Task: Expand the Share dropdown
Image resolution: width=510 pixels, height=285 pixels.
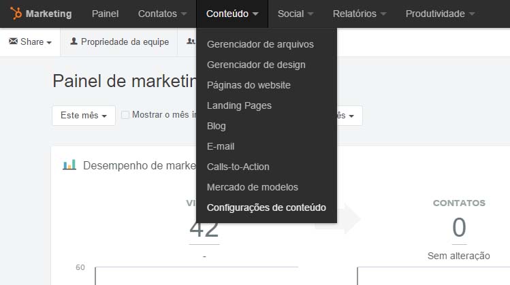Action: pyautogui.click(x=30, y=42)
